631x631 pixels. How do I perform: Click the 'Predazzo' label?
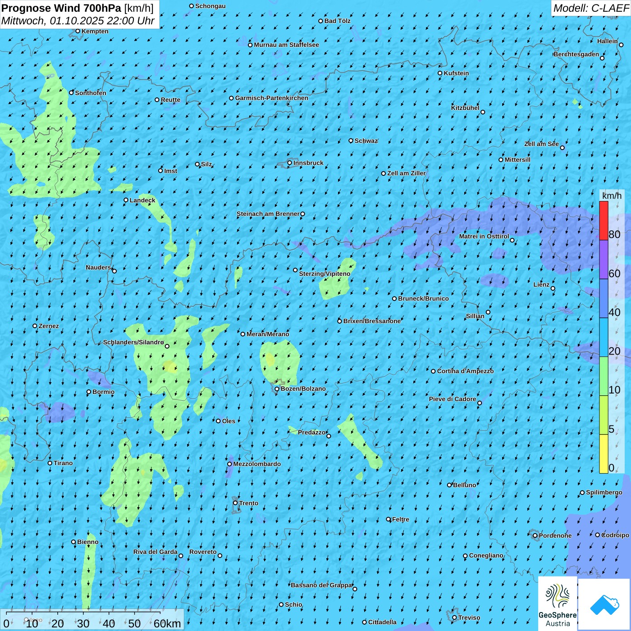[311, 432]
